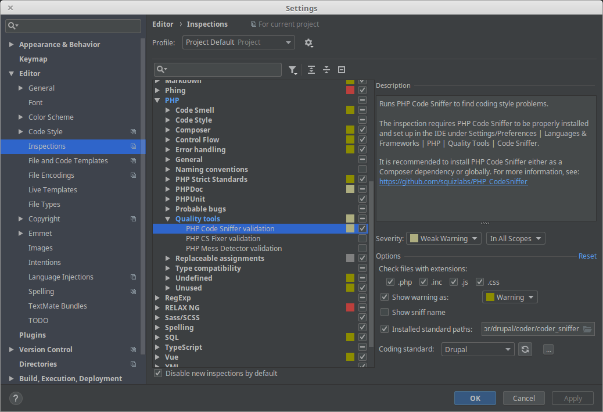This screenshot has width=603, height=412.
Task: Click the inspections tree vertical scrollbar
Action: click(x=371, y=263)
